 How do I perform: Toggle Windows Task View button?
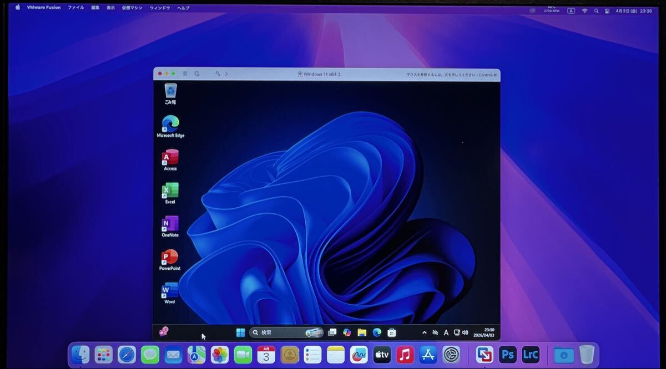point(332,332)
